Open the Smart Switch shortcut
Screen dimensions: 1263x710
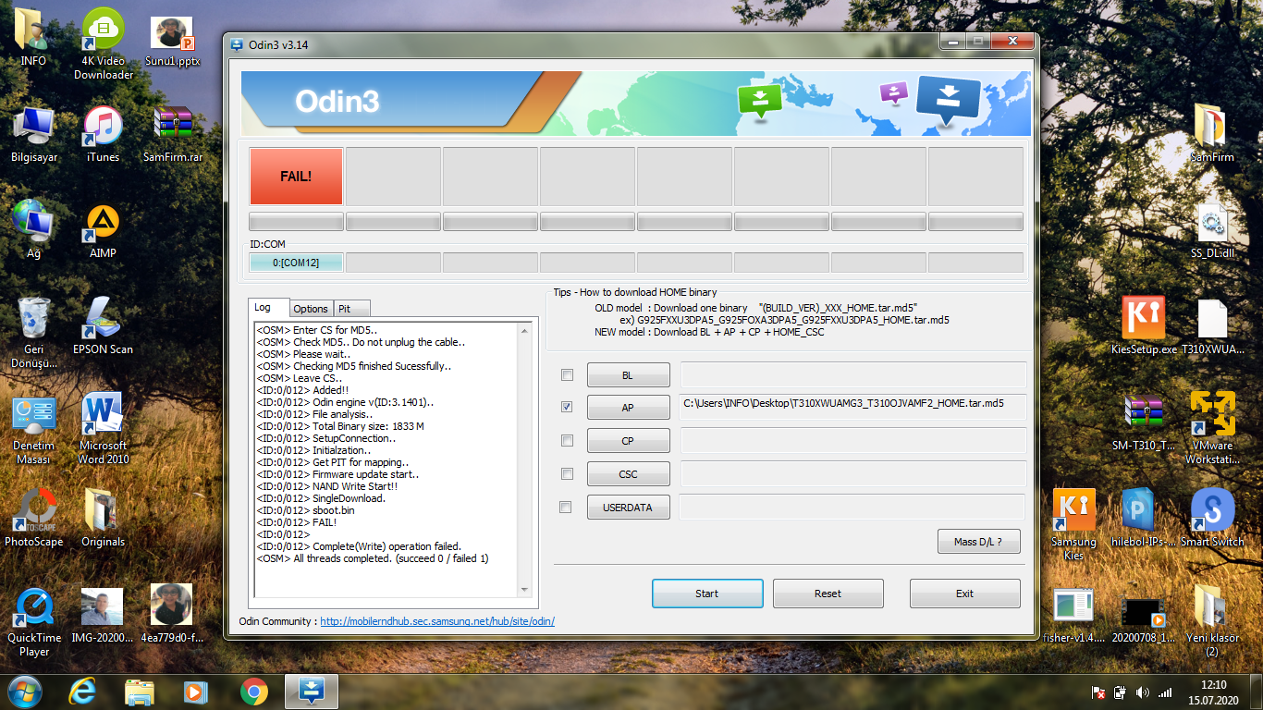(x=1212, y=518)
